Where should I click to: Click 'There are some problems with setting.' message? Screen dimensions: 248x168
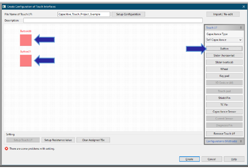[x=32, y=149]
